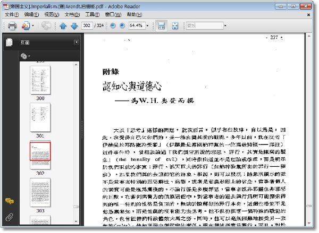Toggle the fit width scrolling mode icon
319x233 pixels.
click(161, 26)
